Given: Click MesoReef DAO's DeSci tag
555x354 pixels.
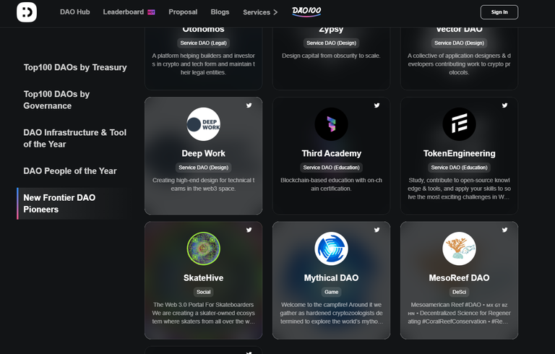Looking at the screenshot, I should pos(459,292).
